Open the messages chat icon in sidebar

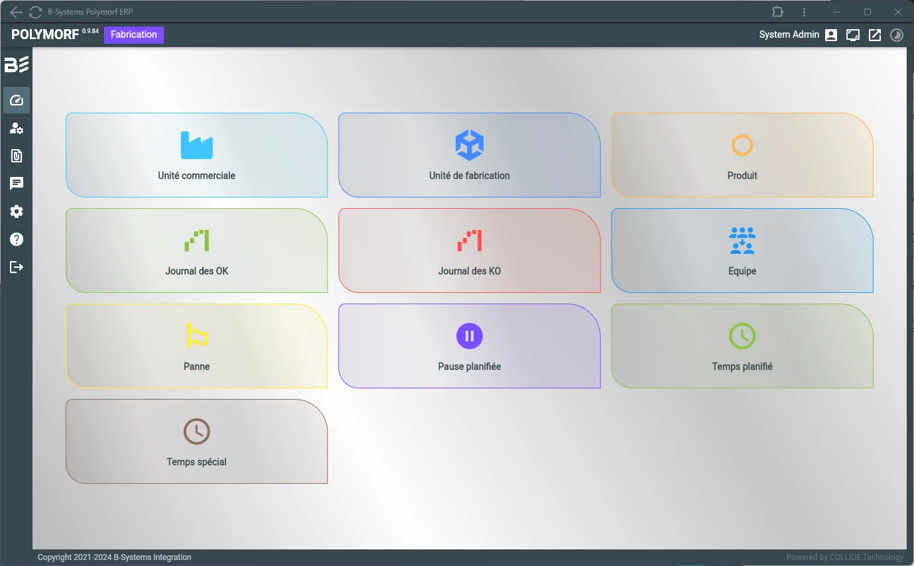pyautogui.click(x=17, y=184)
